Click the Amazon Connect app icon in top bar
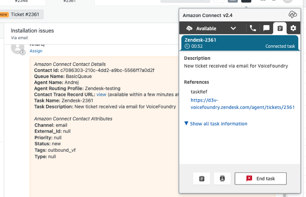The width and height of the screenshot is (306, 197). 246,1
